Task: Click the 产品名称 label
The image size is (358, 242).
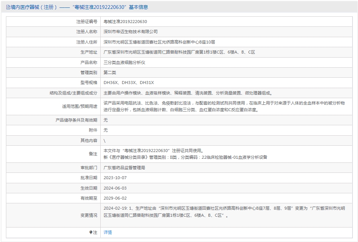Action: (89, 62)
